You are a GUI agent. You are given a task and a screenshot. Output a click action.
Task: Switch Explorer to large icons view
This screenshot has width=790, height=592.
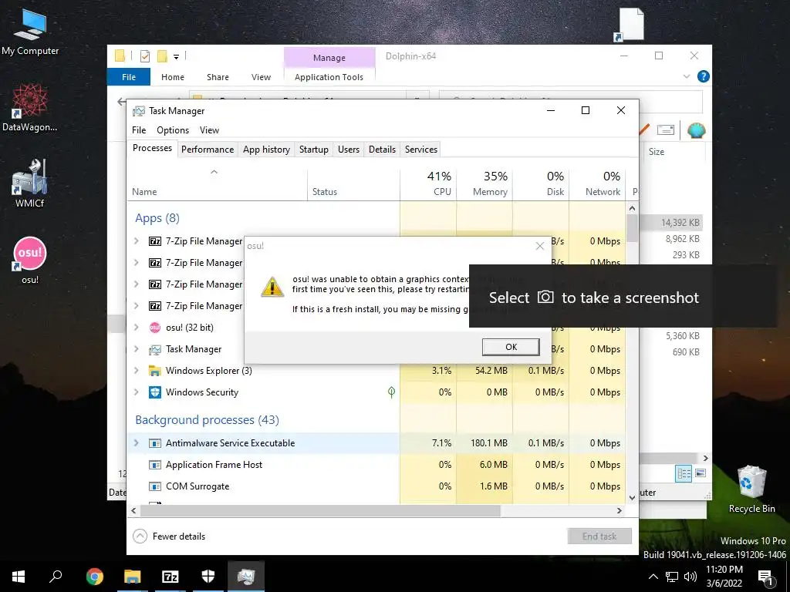(x=701, y=473)
